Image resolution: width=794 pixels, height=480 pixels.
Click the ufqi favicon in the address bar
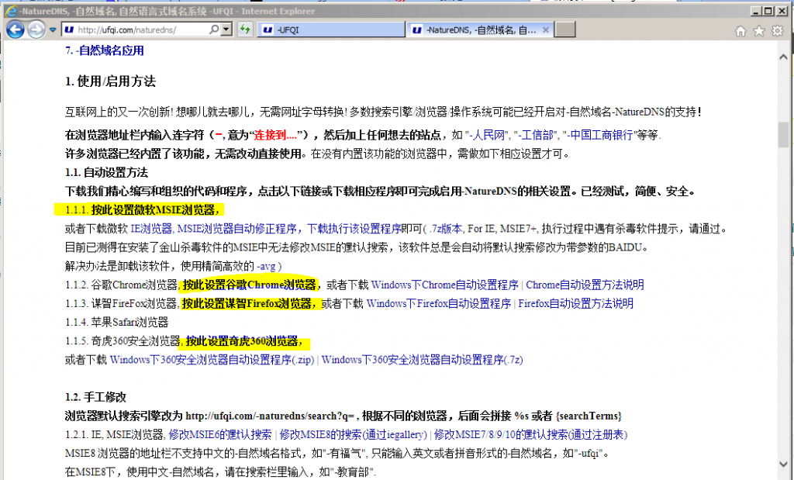pyautogui.click(x=69, y=29)
